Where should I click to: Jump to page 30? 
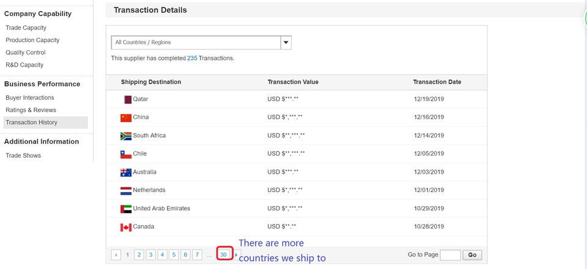click(x=224, y=255)
